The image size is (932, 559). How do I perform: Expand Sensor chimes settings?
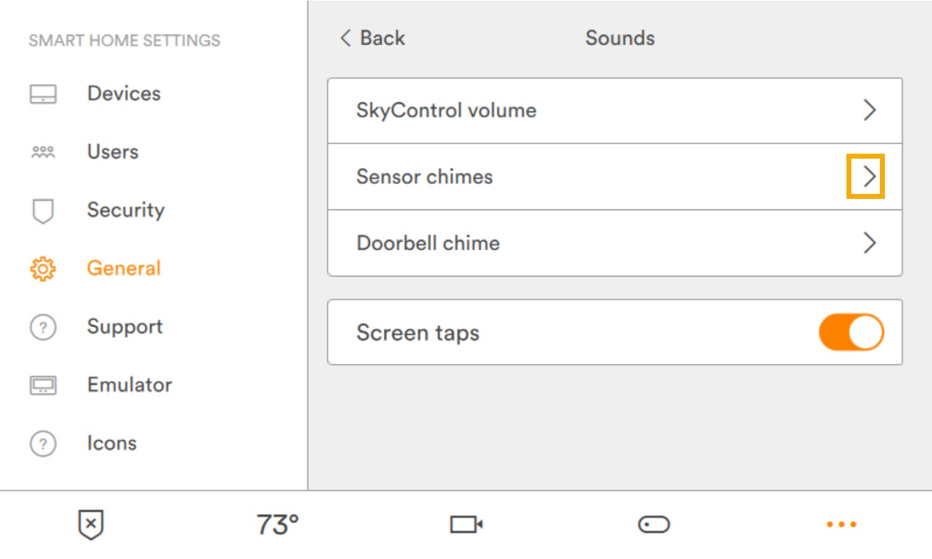869,177
